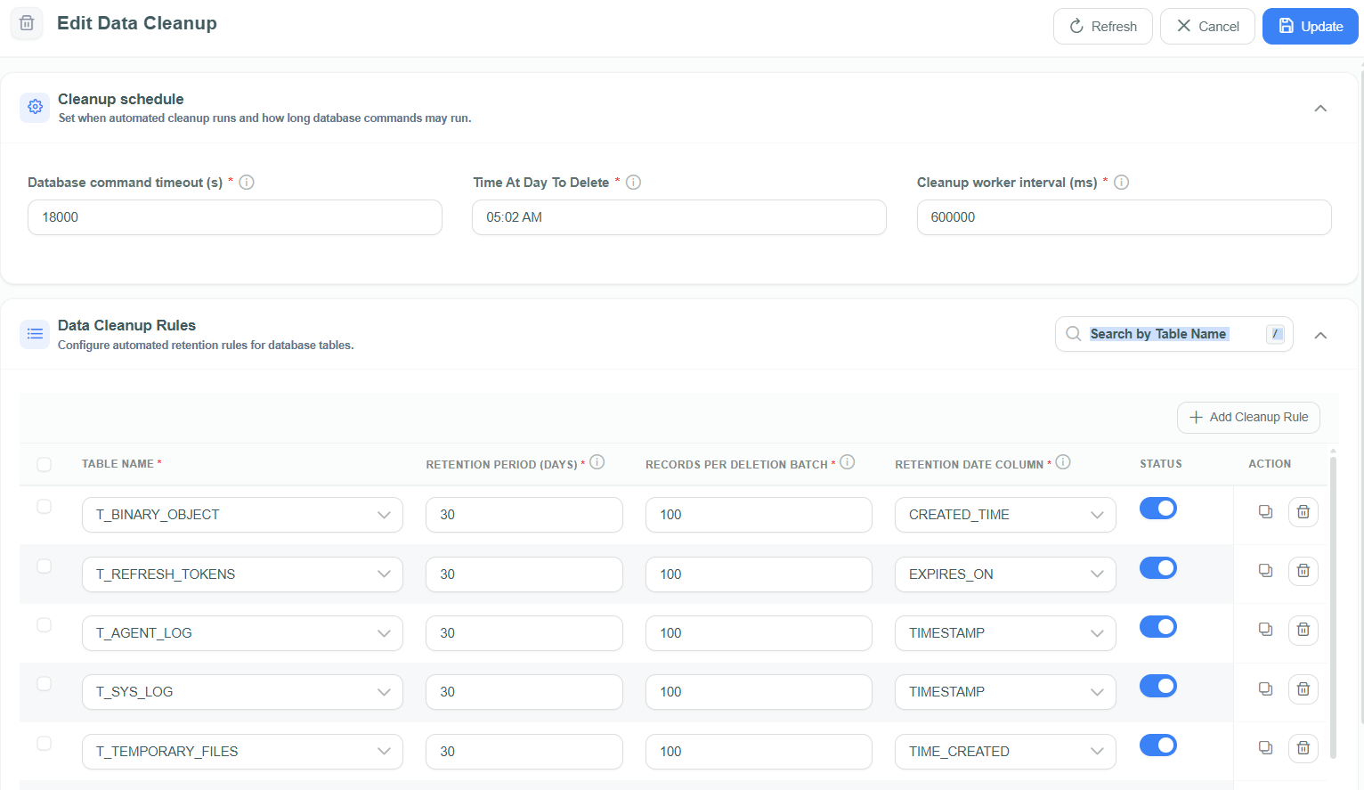This screenshot has width=1364, height=790.
Task: Click info icon next to Database command timeout
Action: tap(247, 182)
